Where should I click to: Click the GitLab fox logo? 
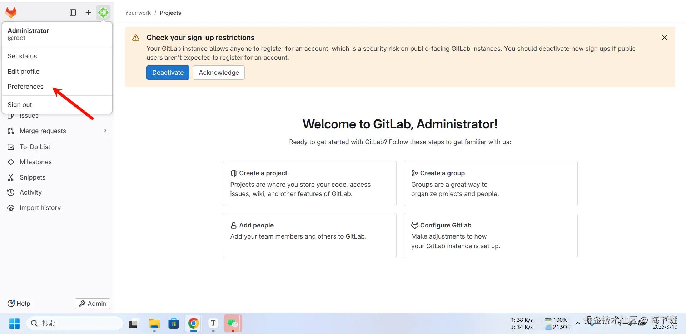tap(11, 13)
